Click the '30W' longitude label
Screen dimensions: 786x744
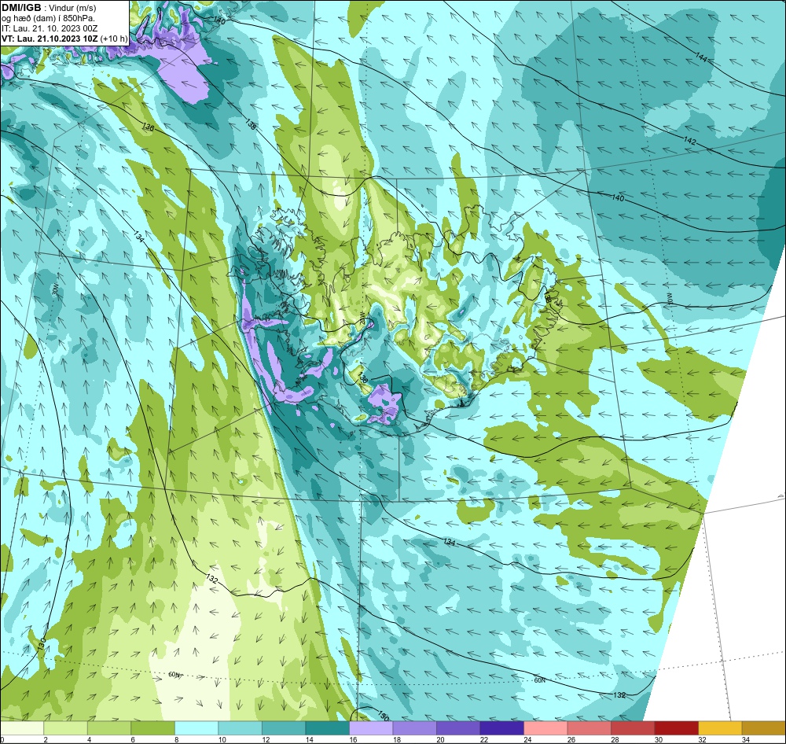pyautogui.click(x=55, y=290)
